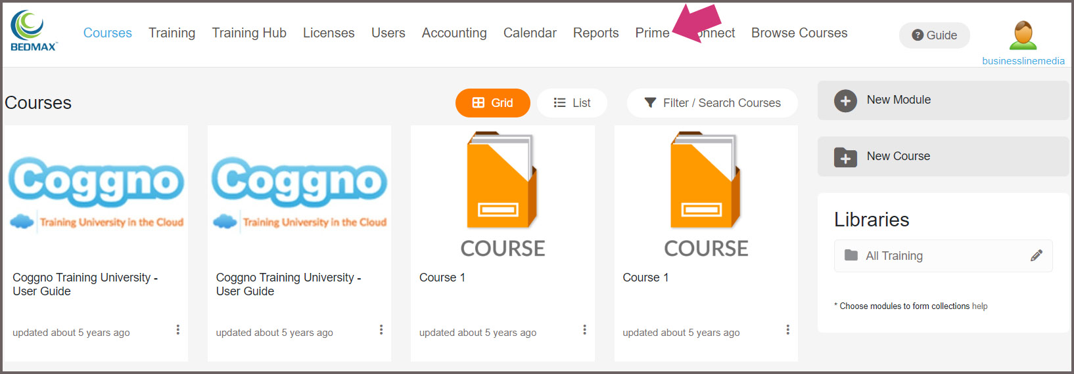Click the plus icon beside New Module
The width and height of the screenshot is (1074, 374).
click(x=845, y=101)
